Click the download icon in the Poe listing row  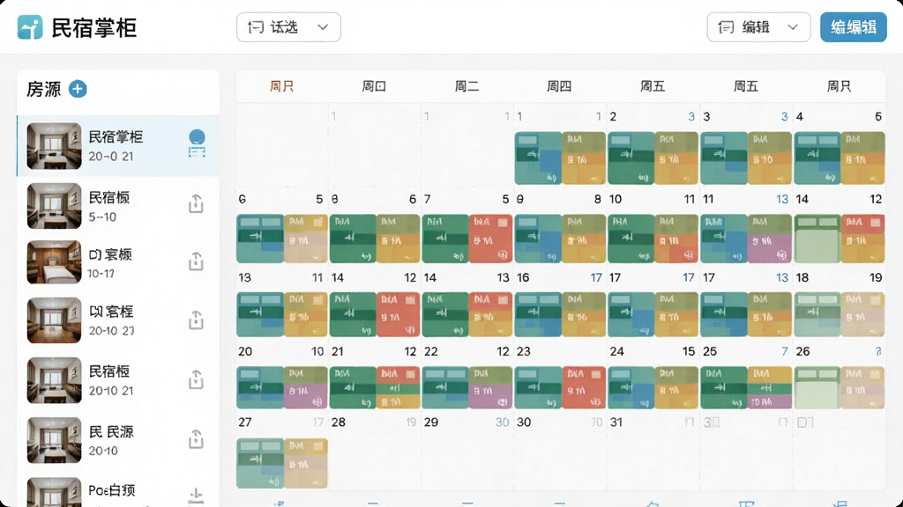196,496
